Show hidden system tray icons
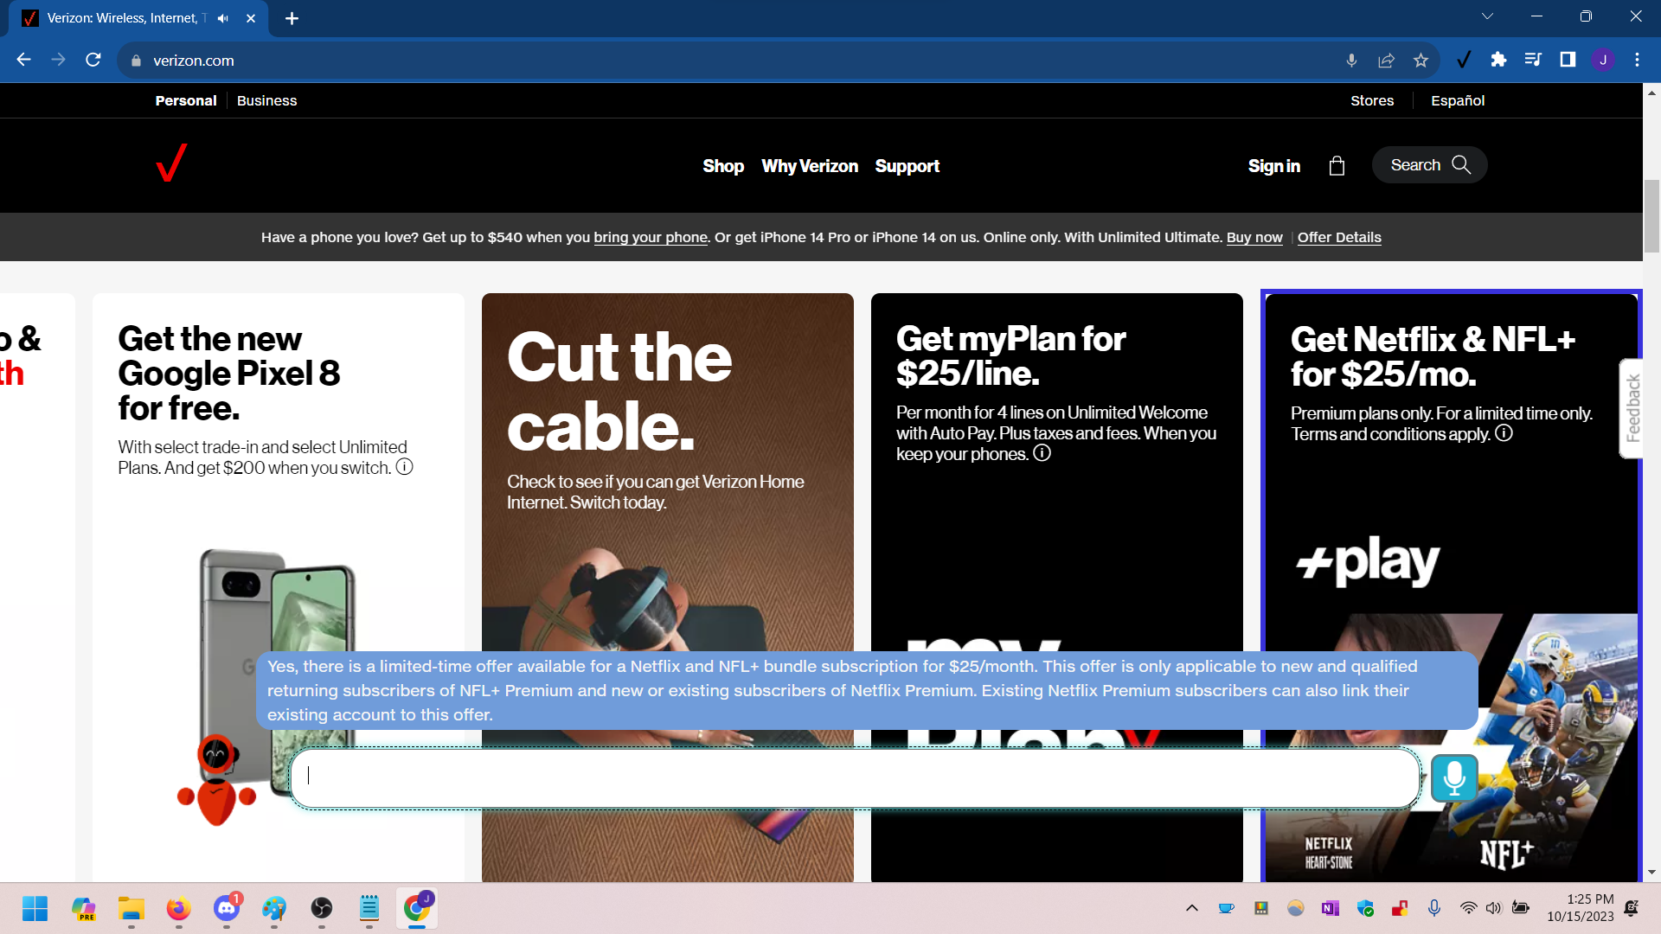This screenshot has width=1661, height=934. (x=1191, y=908)
